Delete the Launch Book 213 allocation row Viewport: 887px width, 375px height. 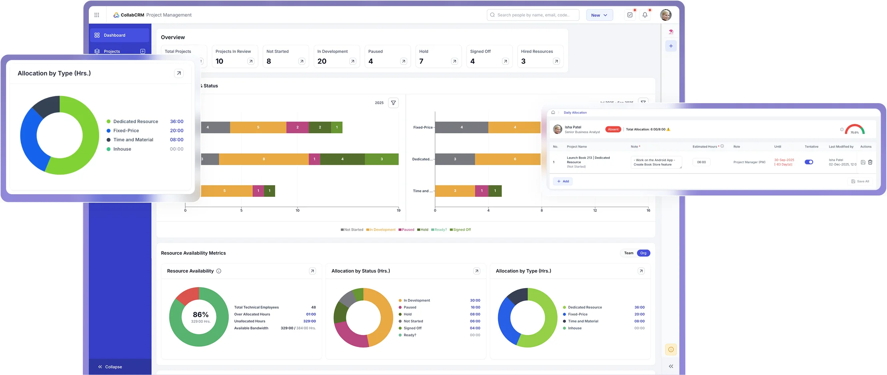pyautogui.click(x=871, y=162)
